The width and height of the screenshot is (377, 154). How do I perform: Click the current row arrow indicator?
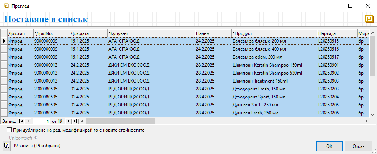pyautogui.click(x=4, y=41)
